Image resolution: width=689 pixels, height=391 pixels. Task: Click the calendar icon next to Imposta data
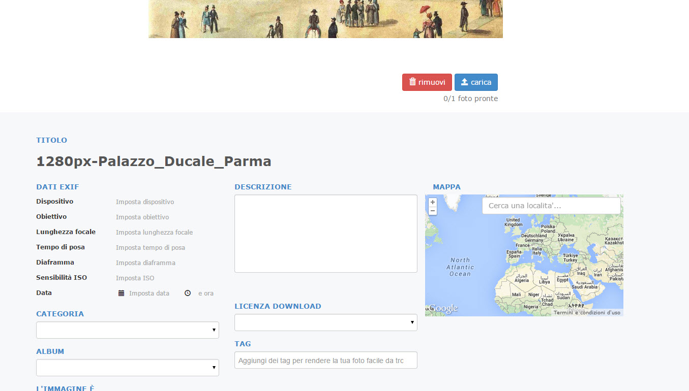[x=121, y=293]
